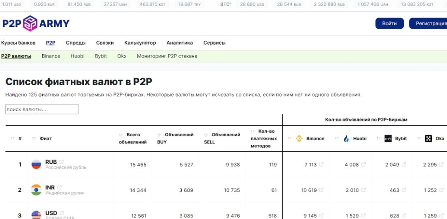The height and width of the screenshot is (219, 447).
Task: Click the Okx logo icon in header
Action: (x=428, y=139)
